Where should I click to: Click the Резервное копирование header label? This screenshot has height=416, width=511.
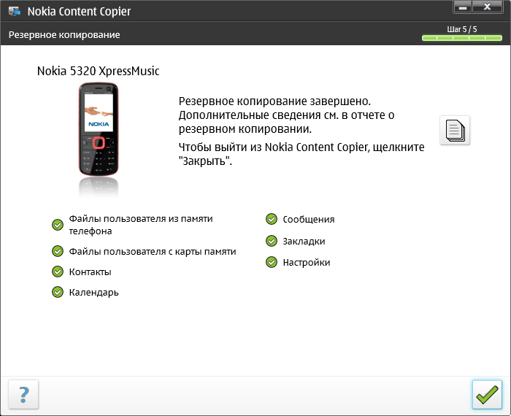point(64,35)
